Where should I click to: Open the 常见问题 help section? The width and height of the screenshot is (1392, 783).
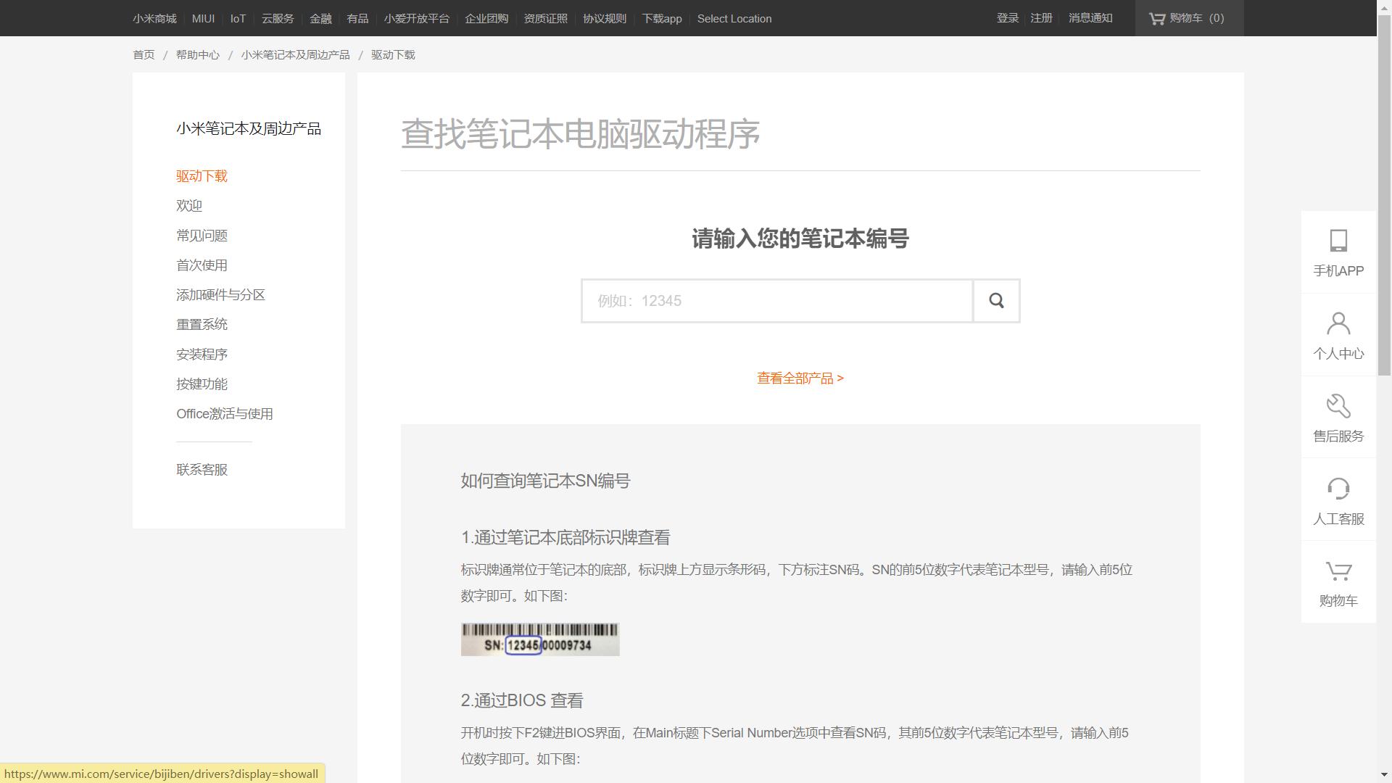coord(202,235)
